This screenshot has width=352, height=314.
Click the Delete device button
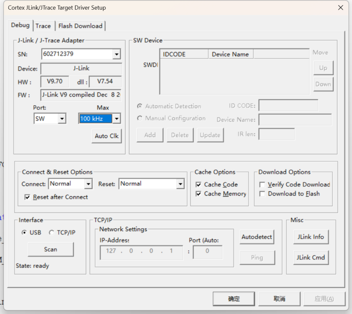tap(180, 135)
